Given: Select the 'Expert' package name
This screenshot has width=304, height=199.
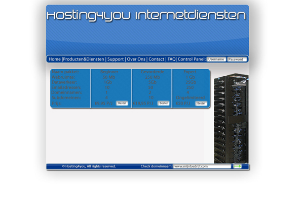Looking at the screenshot, I should click(190, 72).
